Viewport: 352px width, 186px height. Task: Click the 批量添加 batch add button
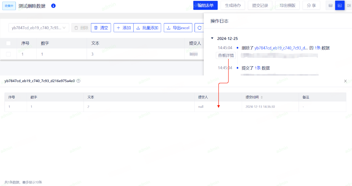tap(147, 28)
